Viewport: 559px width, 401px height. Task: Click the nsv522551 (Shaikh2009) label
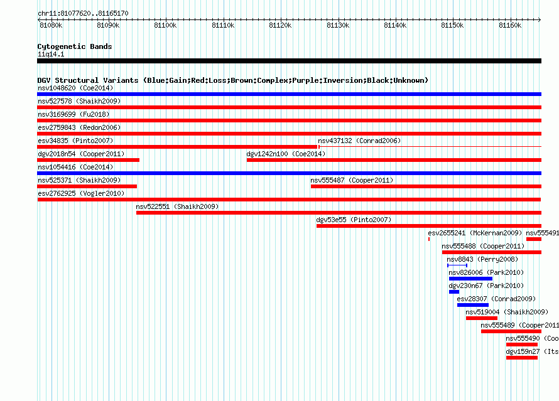(177, 206)
